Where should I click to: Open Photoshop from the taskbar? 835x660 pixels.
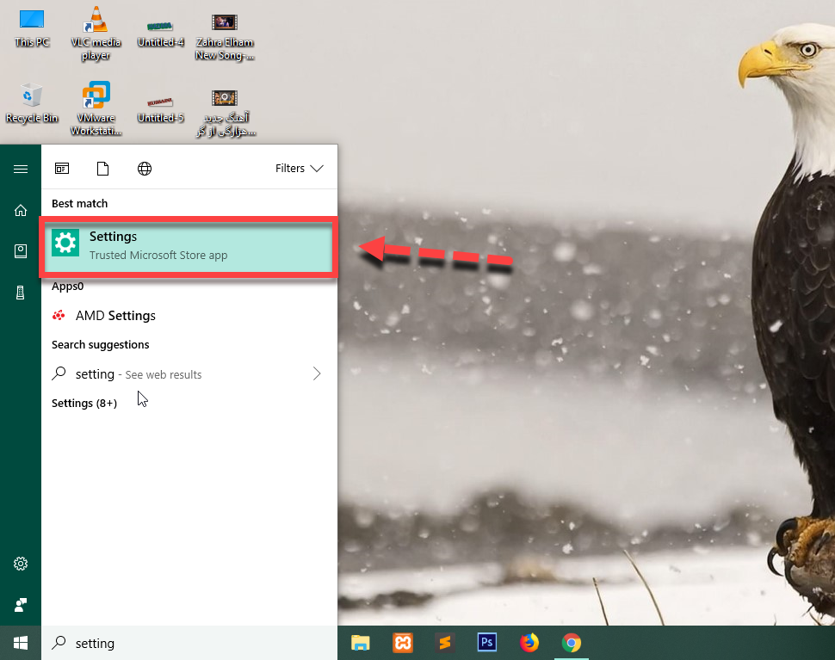click(487, 643)
